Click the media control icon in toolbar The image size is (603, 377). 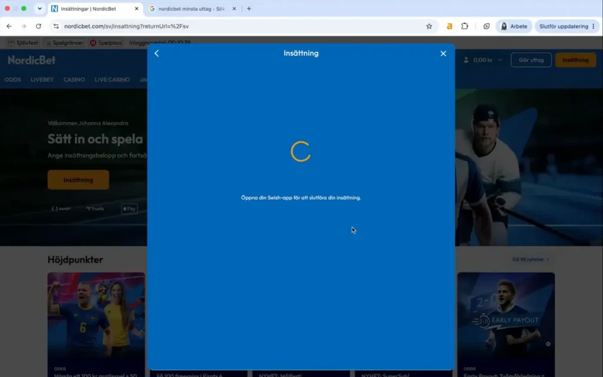coord(486,26)
